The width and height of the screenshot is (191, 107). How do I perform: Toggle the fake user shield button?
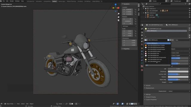[168, 40]
